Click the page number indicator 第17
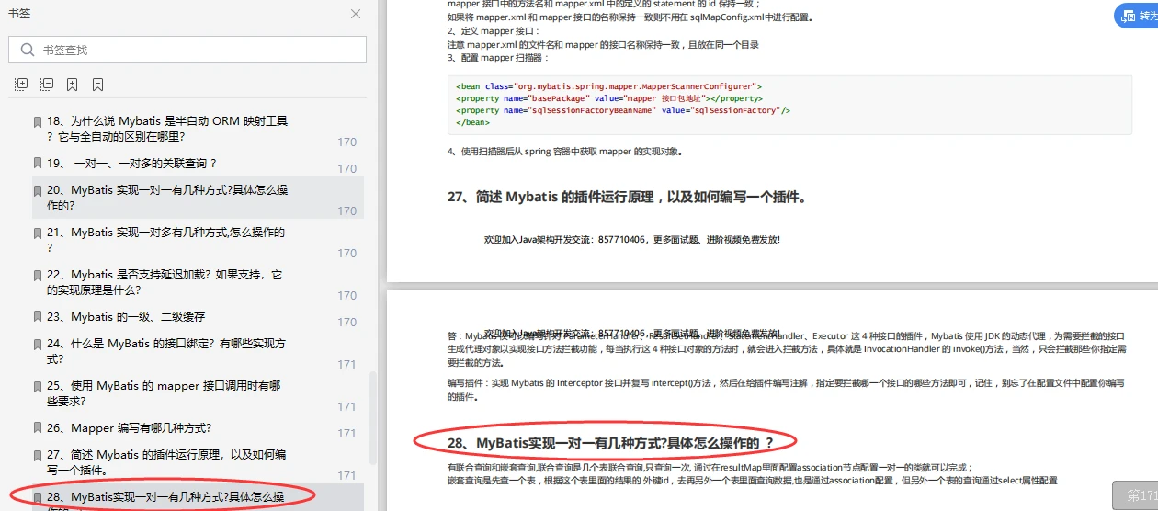This screenshot has width=1158, height=511. [x=1136, y=495]
